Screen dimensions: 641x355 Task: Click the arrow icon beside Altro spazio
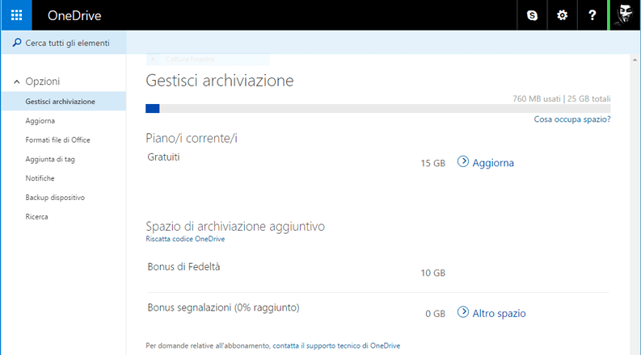pos(463,312)
